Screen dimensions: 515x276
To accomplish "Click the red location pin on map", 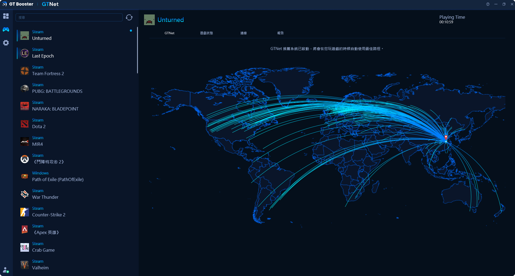I will coord(446,137).
